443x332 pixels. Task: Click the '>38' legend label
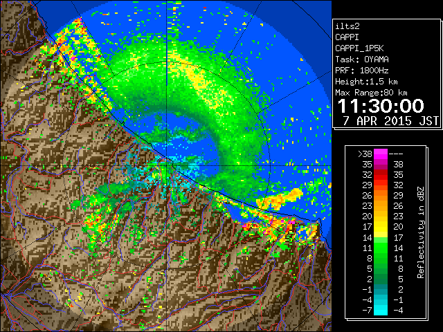[365, 154]
